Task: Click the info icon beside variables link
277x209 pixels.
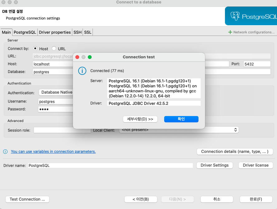Action: coord(5,152)
